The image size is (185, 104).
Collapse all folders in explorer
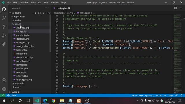tap(49, 13)
